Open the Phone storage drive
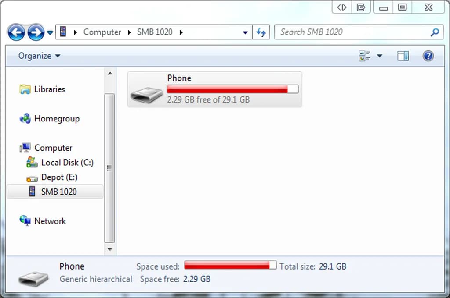The height and width of the screenshot is (298, 450). pos(214,89)
